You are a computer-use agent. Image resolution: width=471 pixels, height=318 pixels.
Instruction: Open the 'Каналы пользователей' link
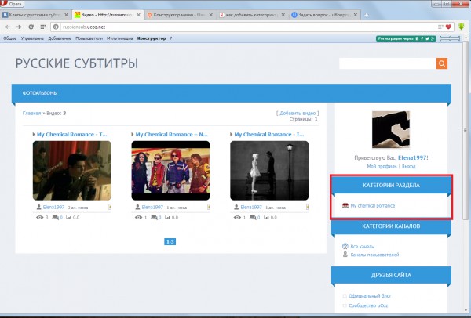point(375,255)
